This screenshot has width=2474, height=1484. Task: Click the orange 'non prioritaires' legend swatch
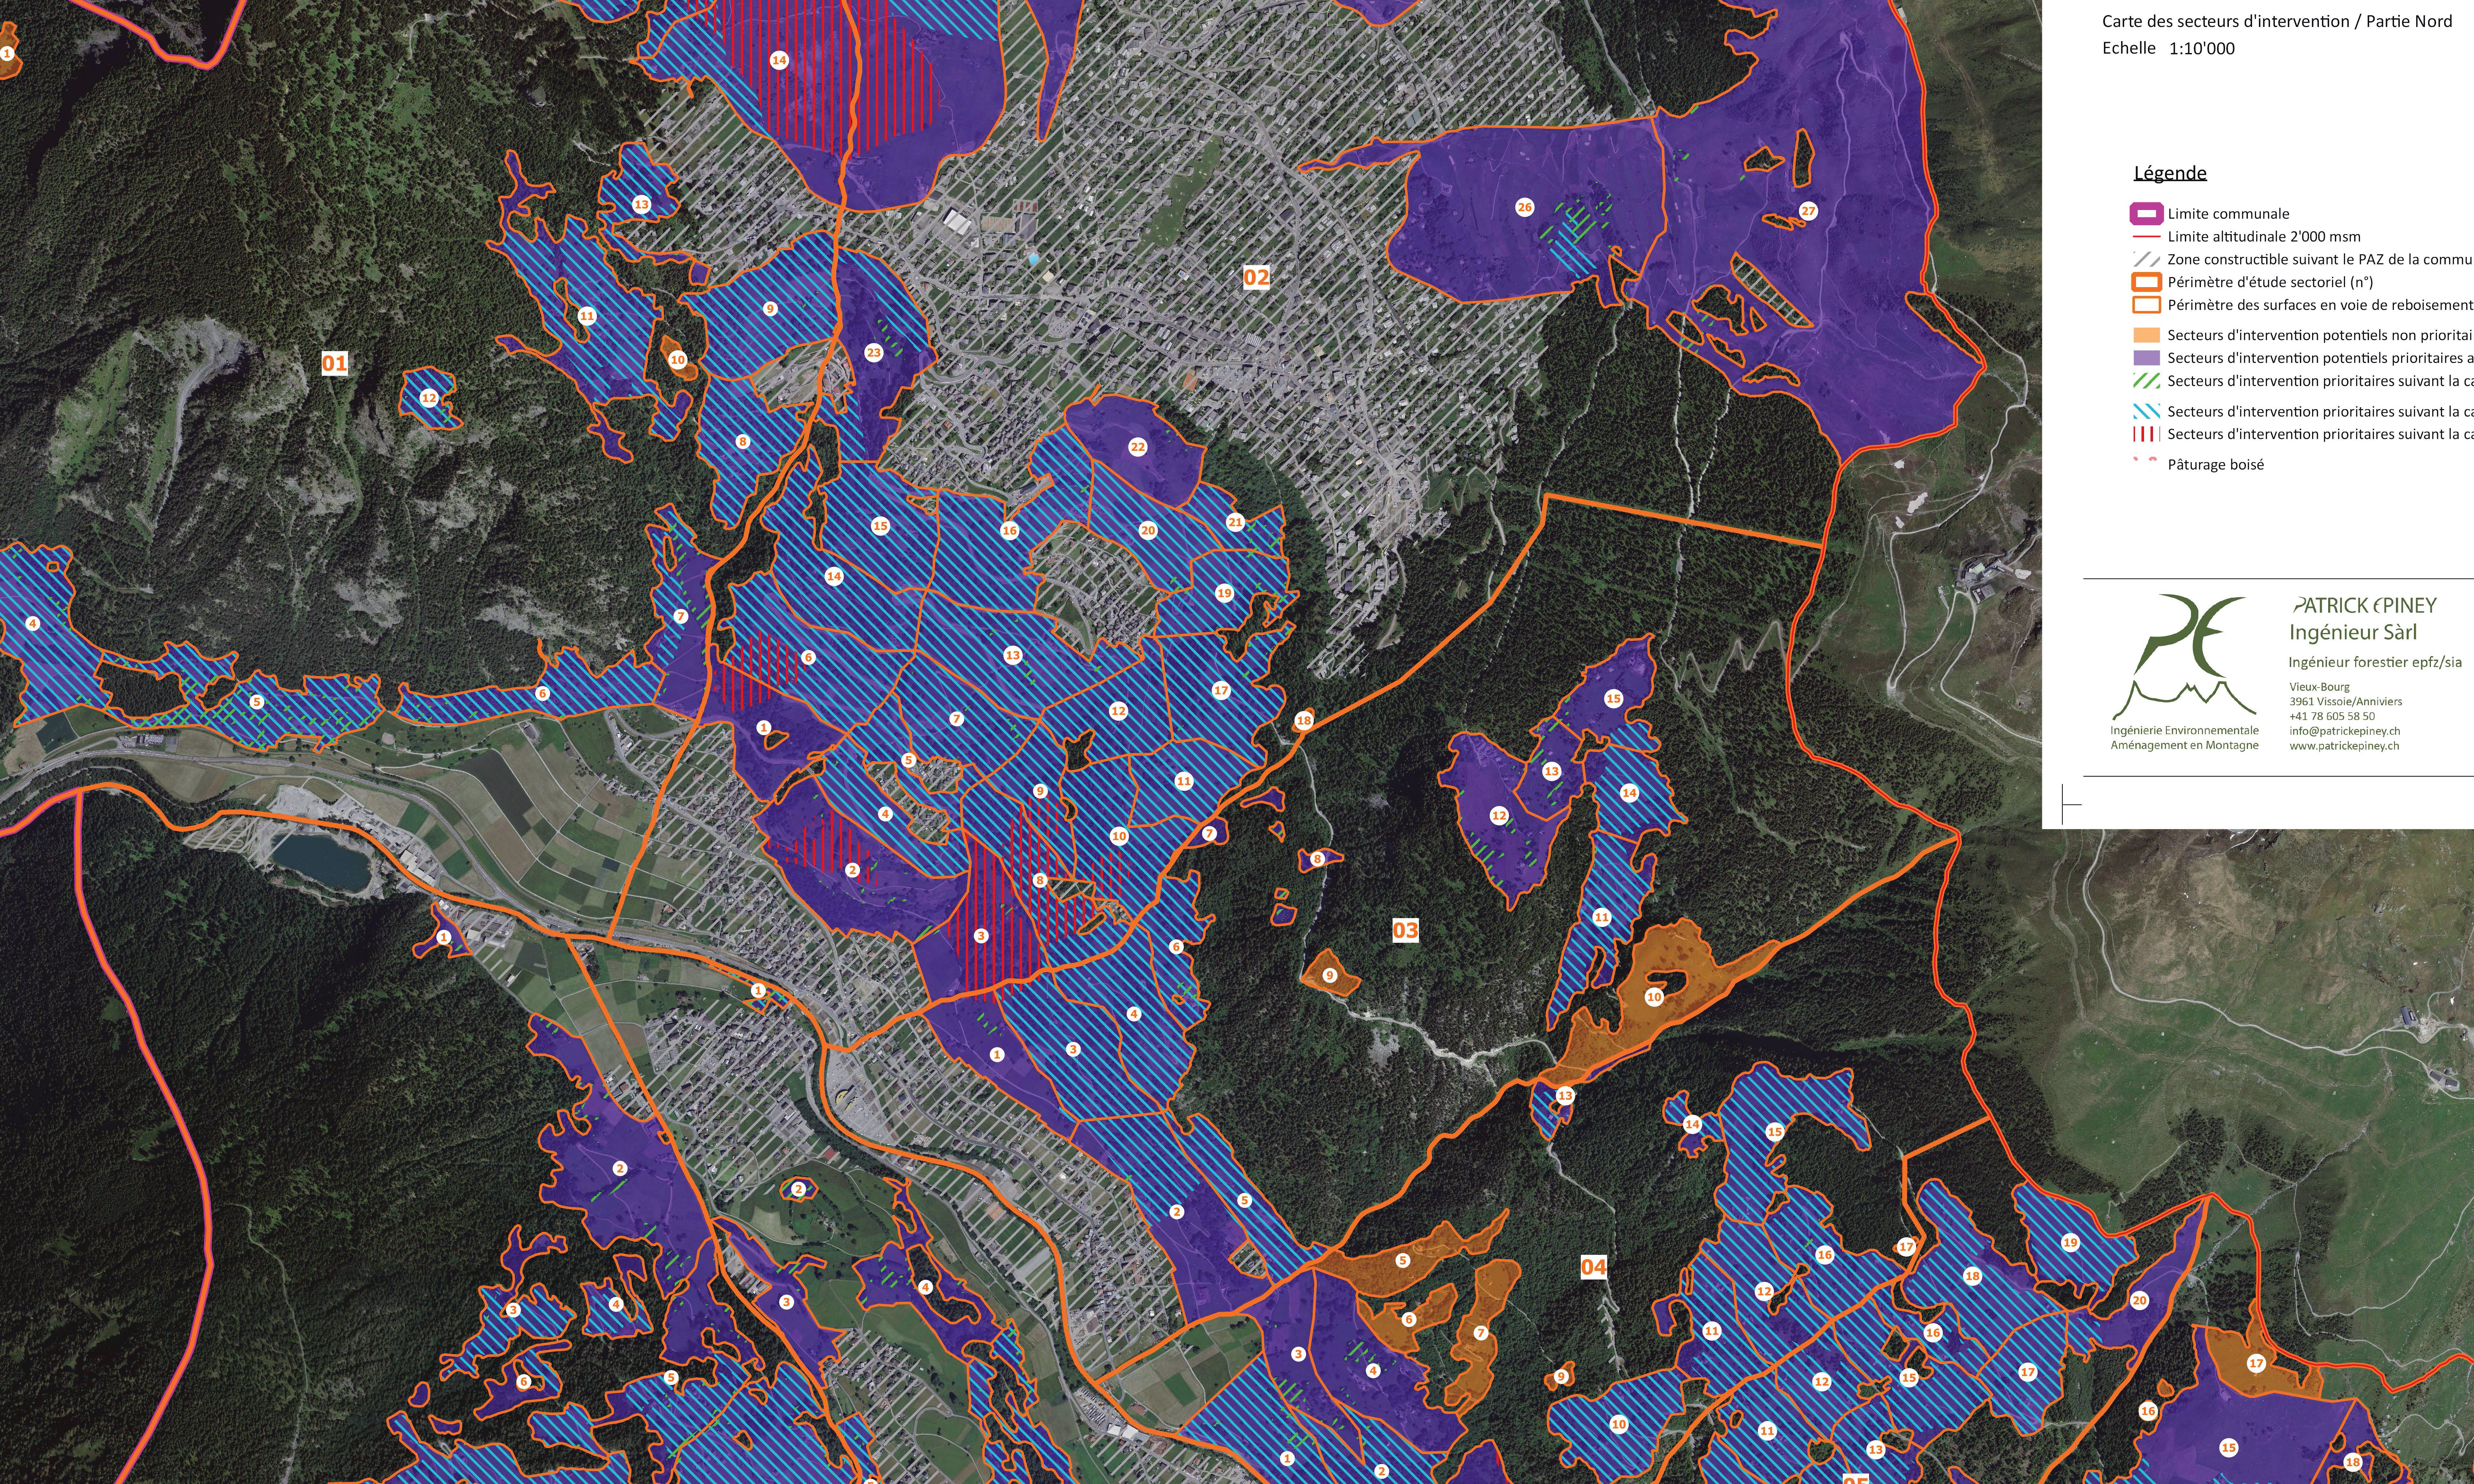[2147, 335]
